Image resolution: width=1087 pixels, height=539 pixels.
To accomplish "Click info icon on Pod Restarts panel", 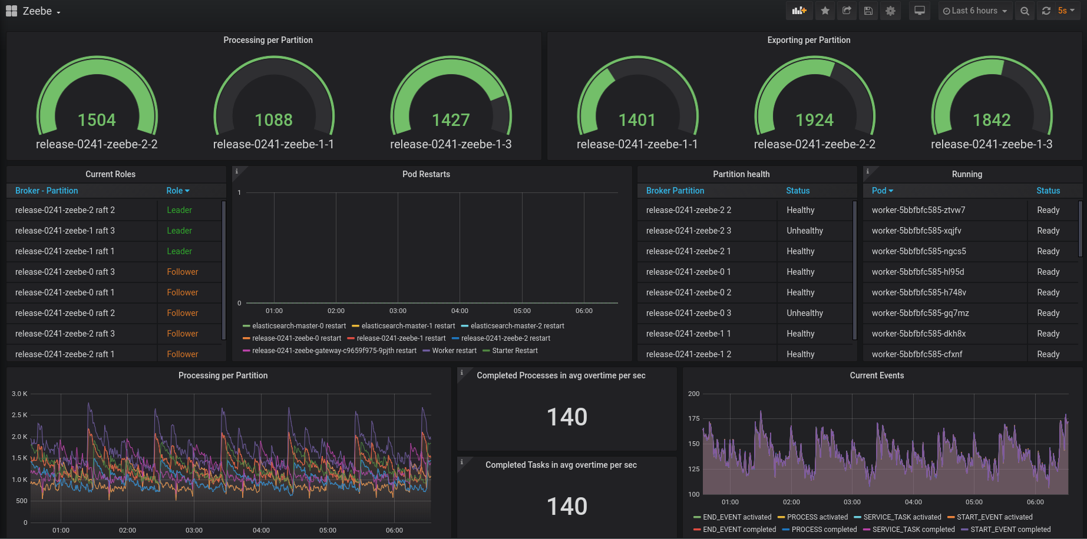I will tap(237, 172).
